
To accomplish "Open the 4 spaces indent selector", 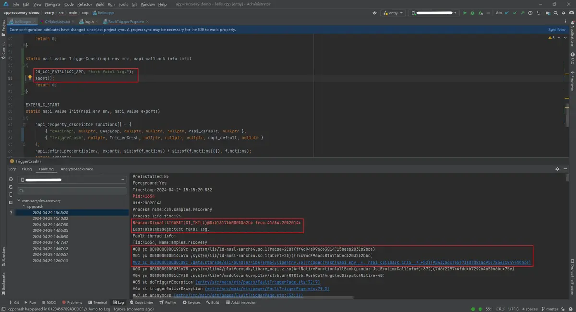I will 530,309.
